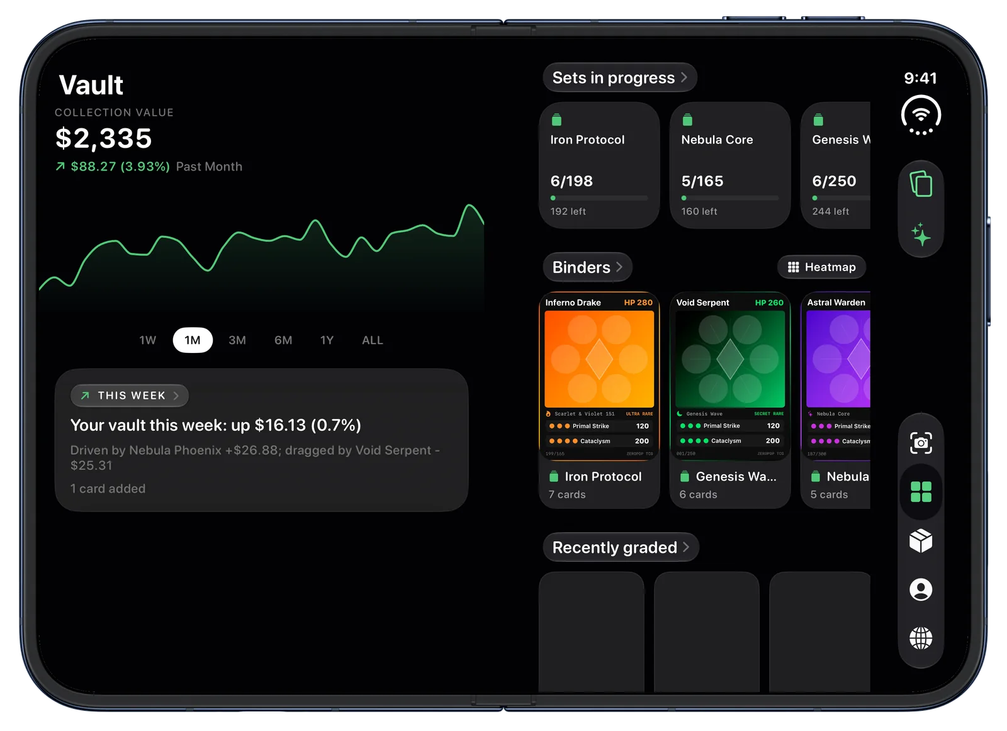Viewport: 1007px width, 731px height.
Task: Open the profile person icon
Action: tap(921, 589)
